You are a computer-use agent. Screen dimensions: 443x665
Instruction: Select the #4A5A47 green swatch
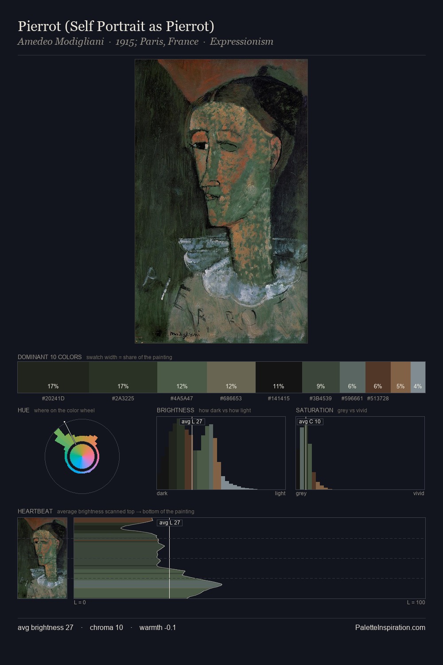click(x=182, y=377)
